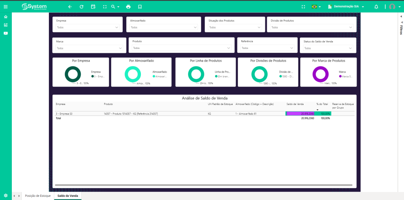This screenshot has height=200, width=404.
Task: Open the YouTube video icon in sidebar
Action: click(x=6, y=33)
